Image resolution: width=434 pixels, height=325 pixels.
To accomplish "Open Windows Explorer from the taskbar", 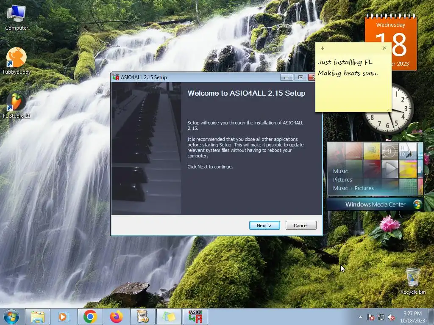I will pyautogui.click(x=38, y=317).
